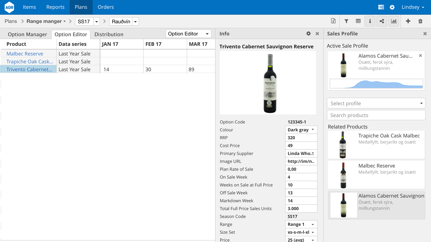Image resolution: width=431 pixels, height=242 pixels.
Task: Open the Plans menu
Action: [x=81, y=7]
